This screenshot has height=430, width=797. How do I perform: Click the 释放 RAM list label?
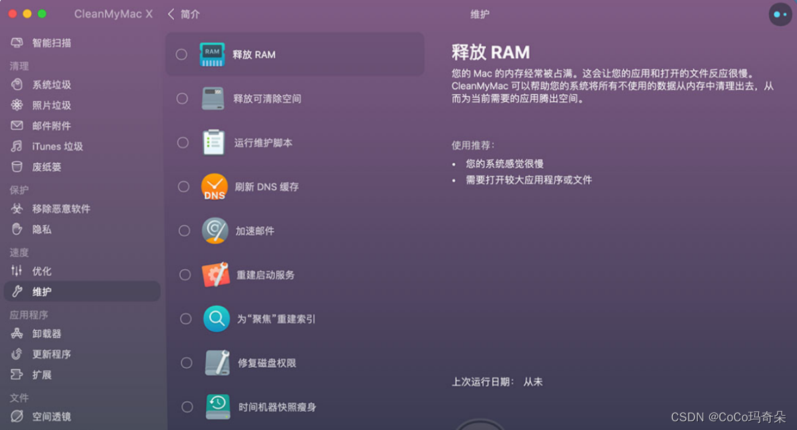coord(254,54)
